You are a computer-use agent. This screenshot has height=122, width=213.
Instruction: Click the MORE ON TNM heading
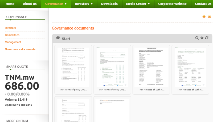coord(17,121)
